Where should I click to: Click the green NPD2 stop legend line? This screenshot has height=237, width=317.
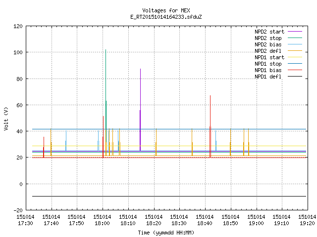point(295,38)
